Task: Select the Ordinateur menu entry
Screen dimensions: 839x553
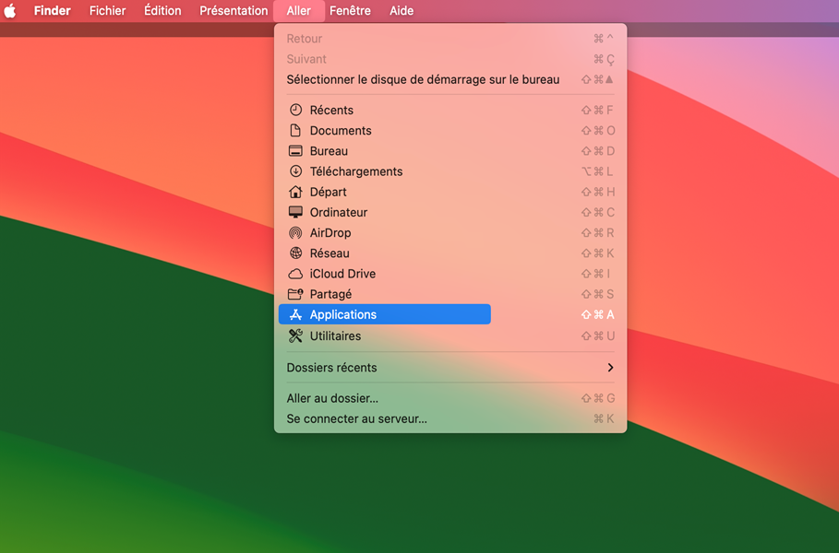Action: [338, 212]
